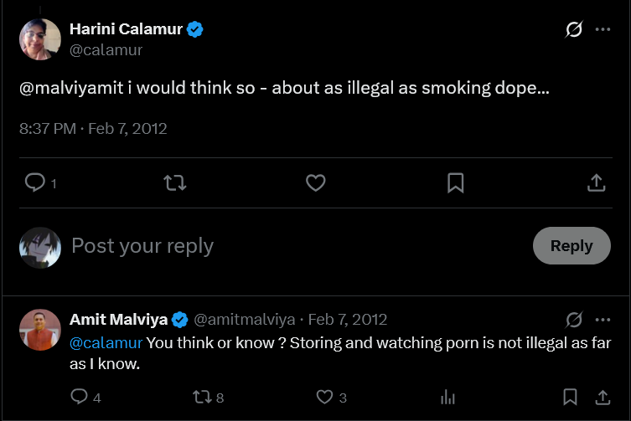The height and width of the screenshot is (421, 631).
Task: Share Amit Malviya's reply
Action: point(603,398)
